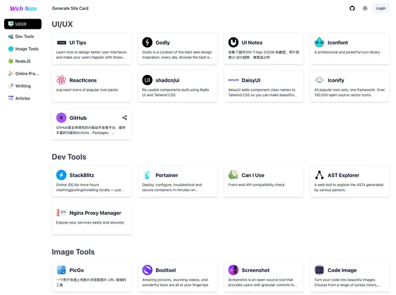396x295 pixels.
Task: Select UI/UX in the sidebar
Action: pyautogui.click(x=22, y=24)
